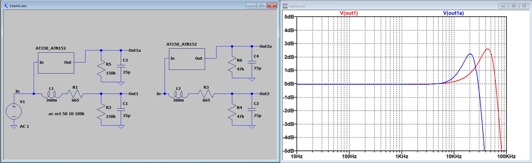Click the C1 capacitor symbol
This screenshot has width=532, height=163.
pyautogui.click(x=121, y=109)
